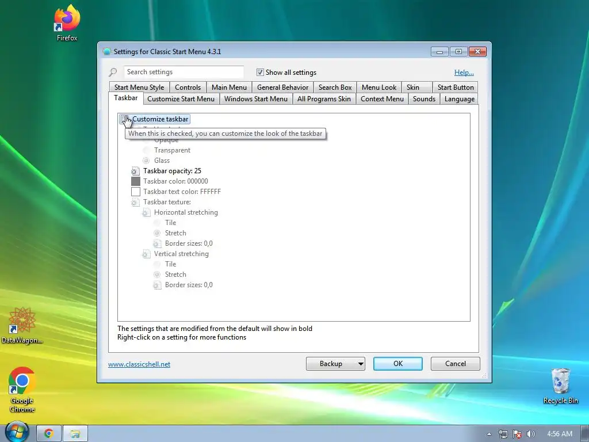Screen dimensions: 589x442
Task: Open the Start Button tab
Action: pos(456,87)
